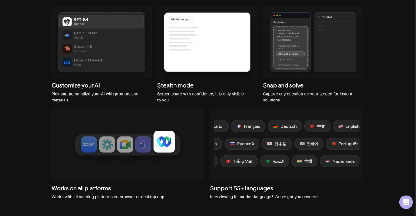Open the chat support bubble icon
The image size is (416, 216).
406,202
